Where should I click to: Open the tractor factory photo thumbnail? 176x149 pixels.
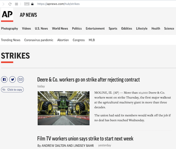click(64, 108)
